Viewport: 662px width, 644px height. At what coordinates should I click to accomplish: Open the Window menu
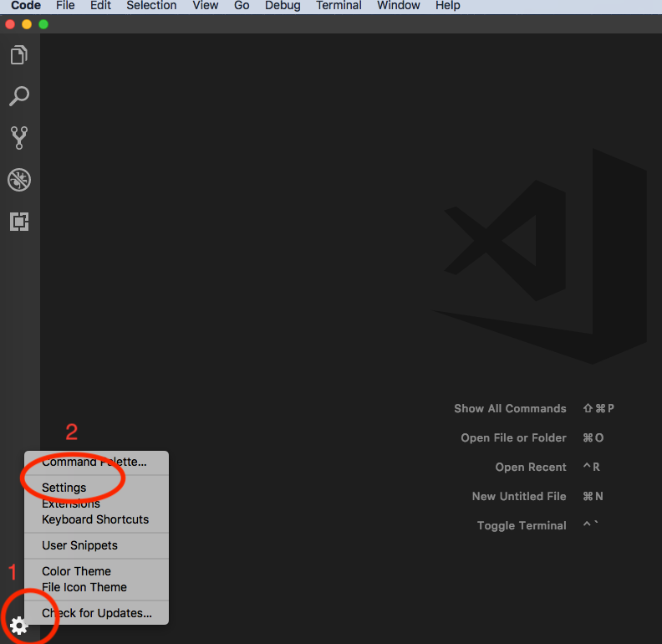(x=398, y=6)
